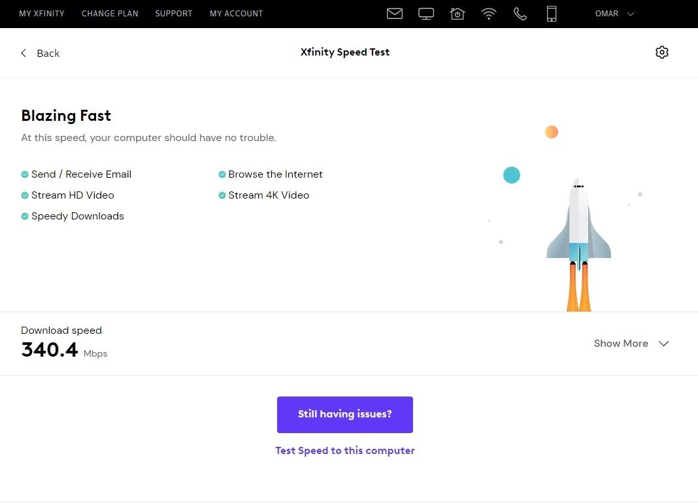This screenshot has height=503, width=698.
Task: Open the home security icon
Action: coord(457,14)
